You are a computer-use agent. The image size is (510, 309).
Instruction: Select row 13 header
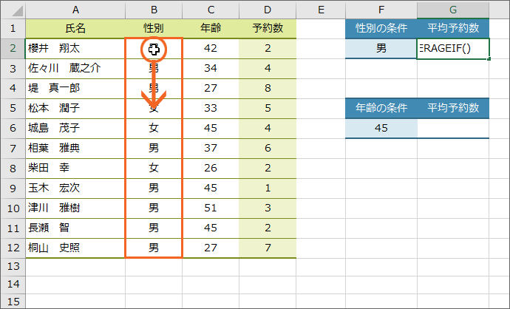pos(13,267)
